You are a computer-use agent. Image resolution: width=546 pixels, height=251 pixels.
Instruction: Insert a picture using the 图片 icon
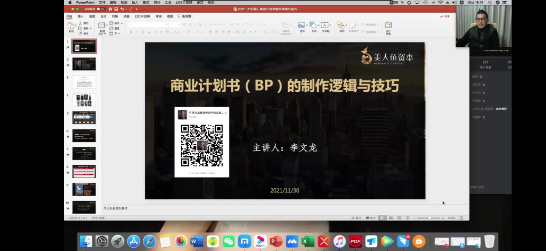(301, 26)
